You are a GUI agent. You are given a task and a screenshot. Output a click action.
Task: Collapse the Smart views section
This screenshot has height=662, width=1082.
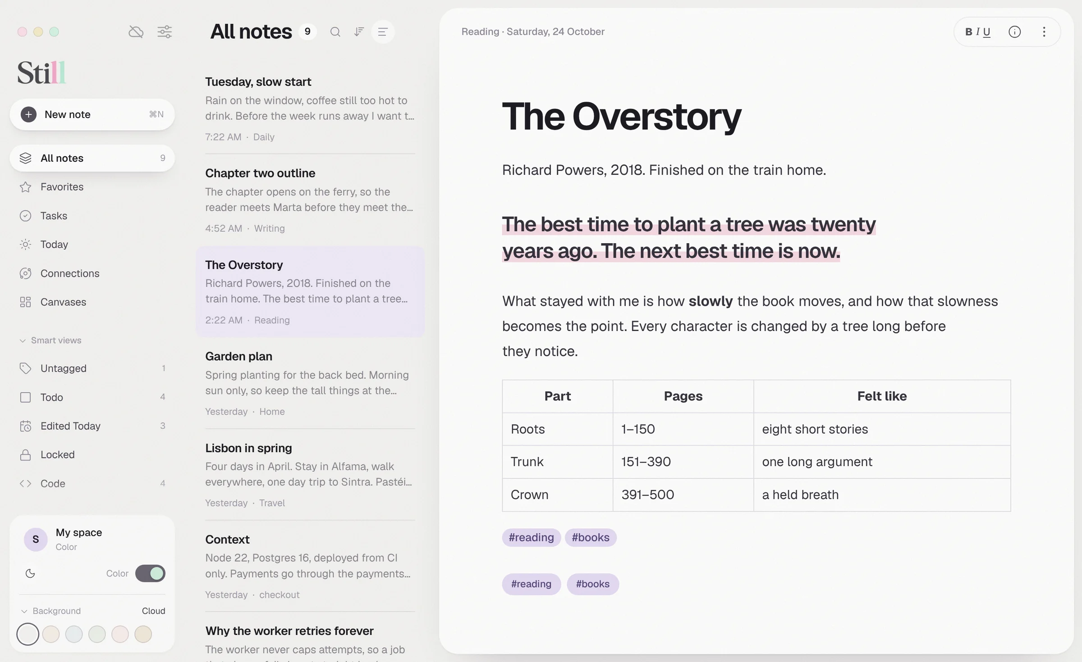[x=50, y=340]
